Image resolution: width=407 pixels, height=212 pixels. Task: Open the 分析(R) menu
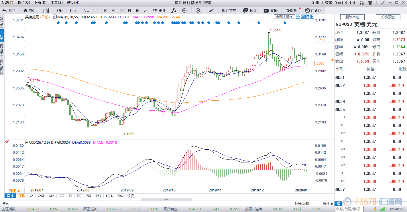click(40, 3)
